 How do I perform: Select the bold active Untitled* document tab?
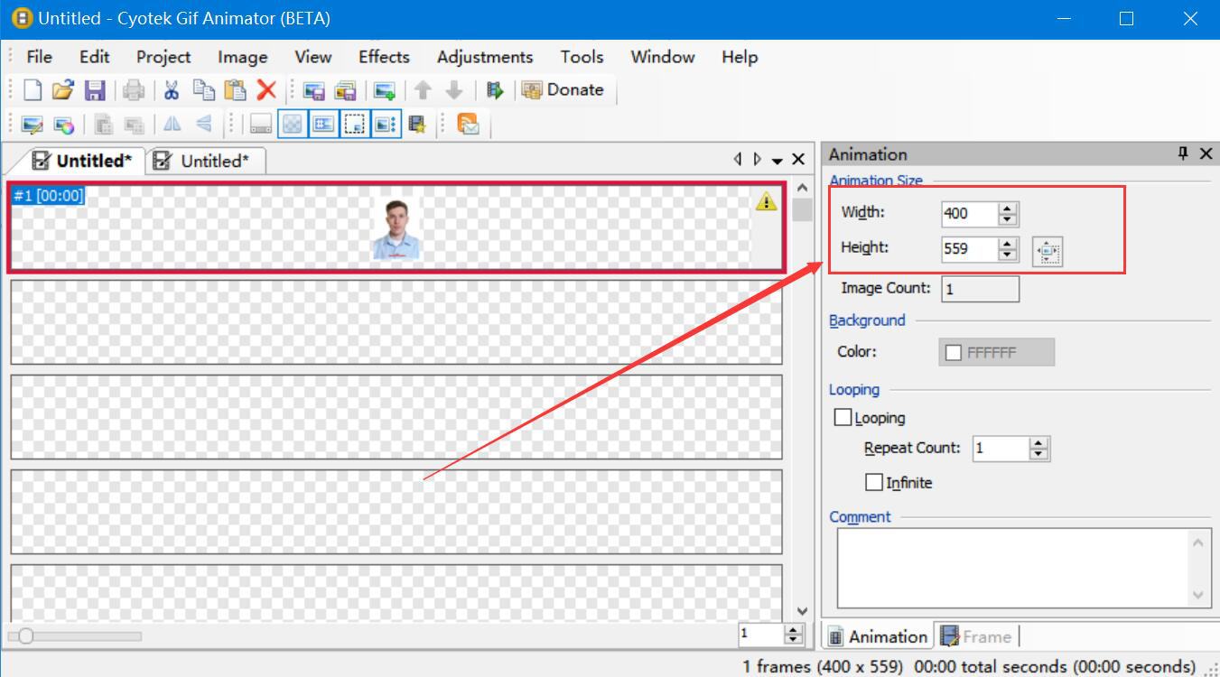tap(82, 161)
